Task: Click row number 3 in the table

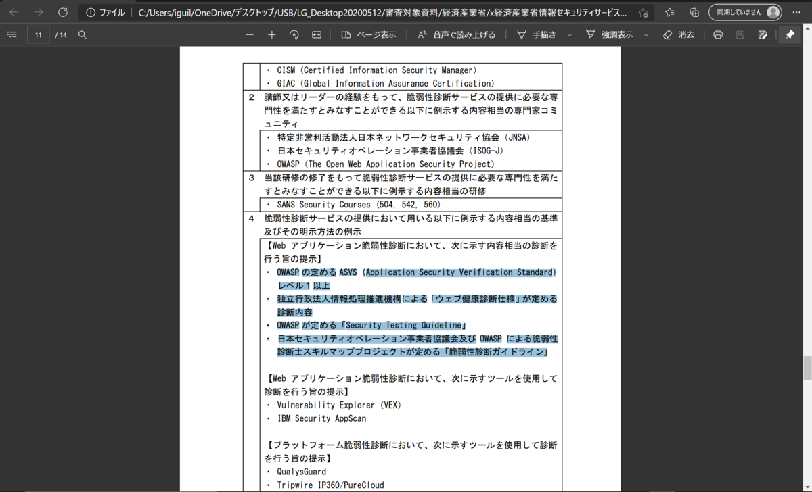Action: click(251, 178)
